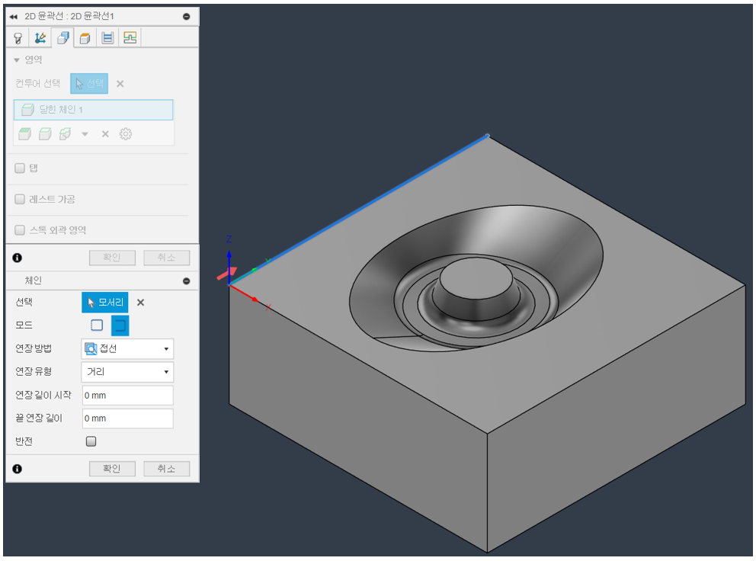This screenshot has width=756, height=561.
Task: Click the second chain selection mode icon
Action: pos(45,133)
